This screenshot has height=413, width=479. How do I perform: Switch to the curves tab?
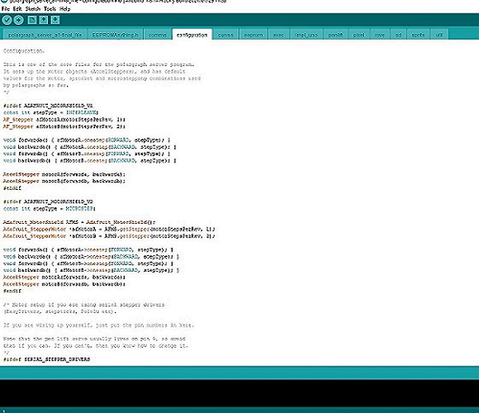(x=226, y=35)
